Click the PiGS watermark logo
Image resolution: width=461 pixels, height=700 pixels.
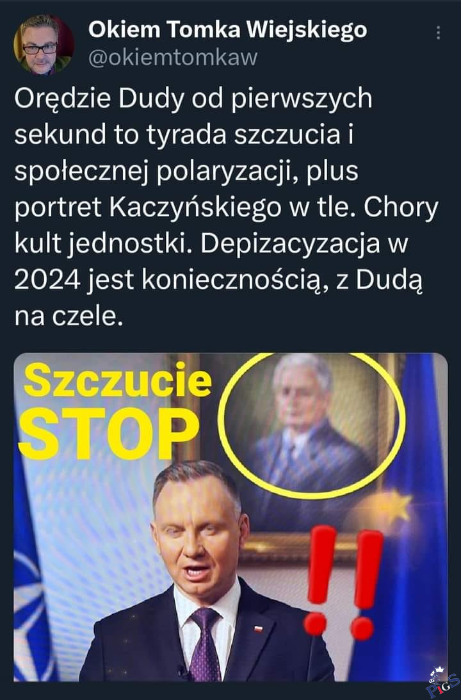442,683
